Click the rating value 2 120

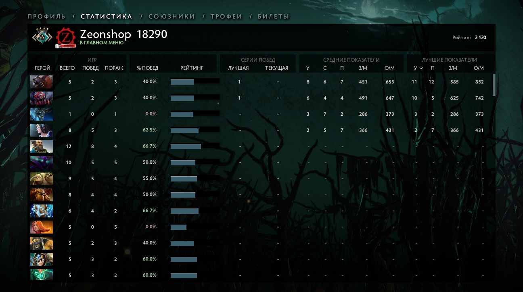480,38
